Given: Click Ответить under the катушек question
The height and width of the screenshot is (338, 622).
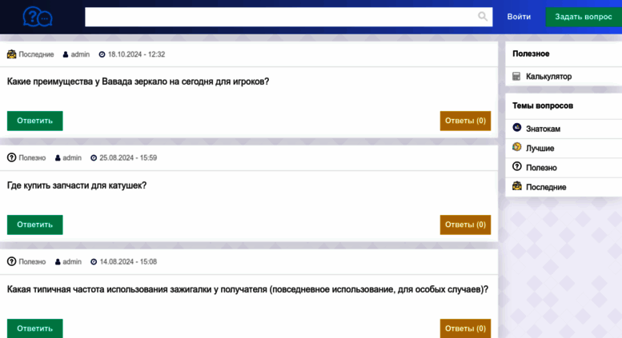Looking at the screenshot, I should click(35, 225).
